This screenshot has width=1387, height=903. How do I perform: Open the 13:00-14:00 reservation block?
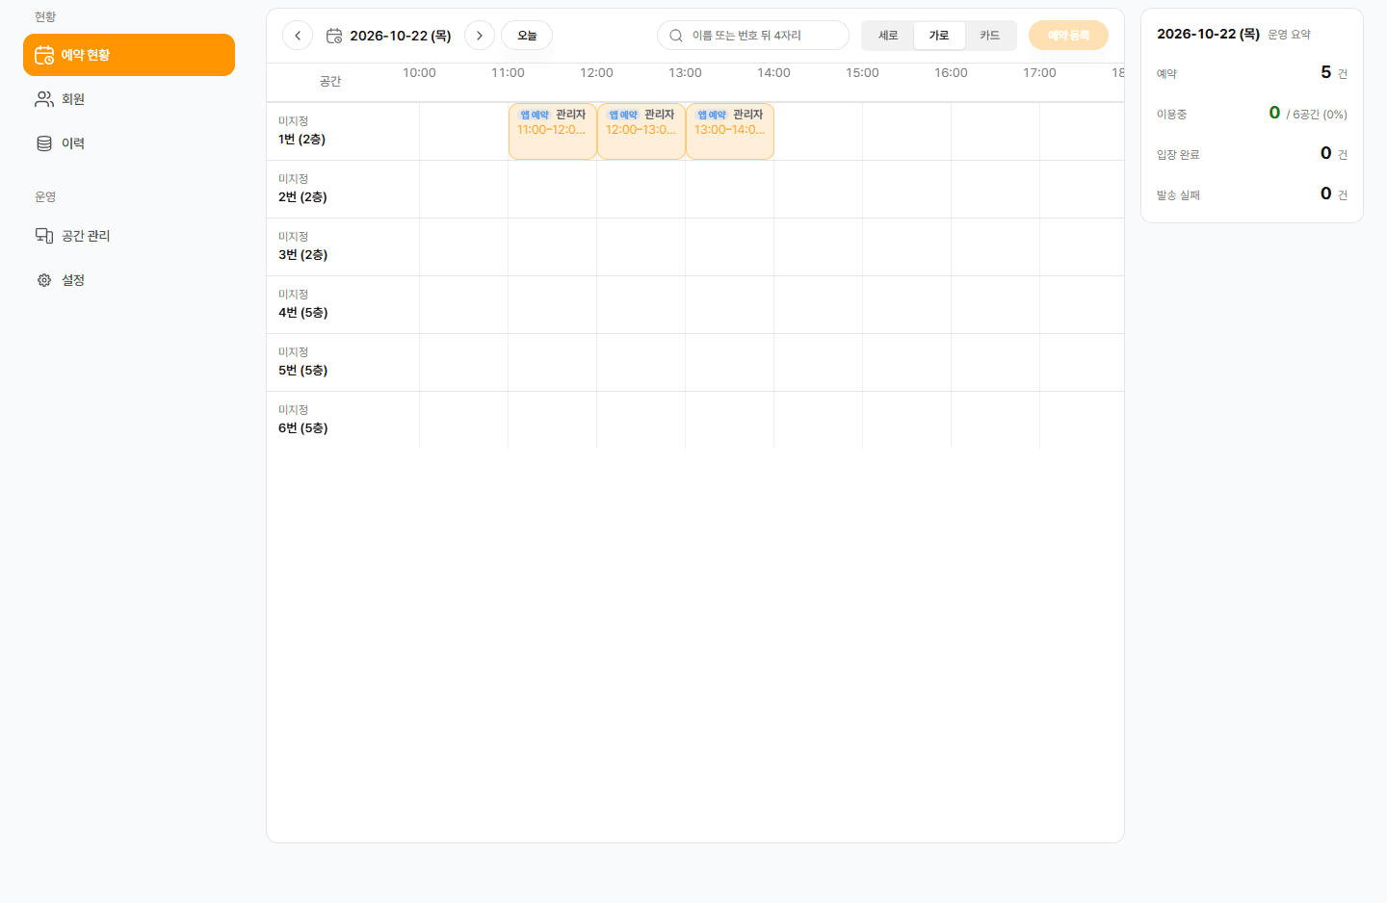point(730,131)
